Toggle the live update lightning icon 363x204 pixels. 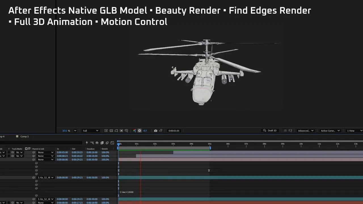click(x=87, y=143)
